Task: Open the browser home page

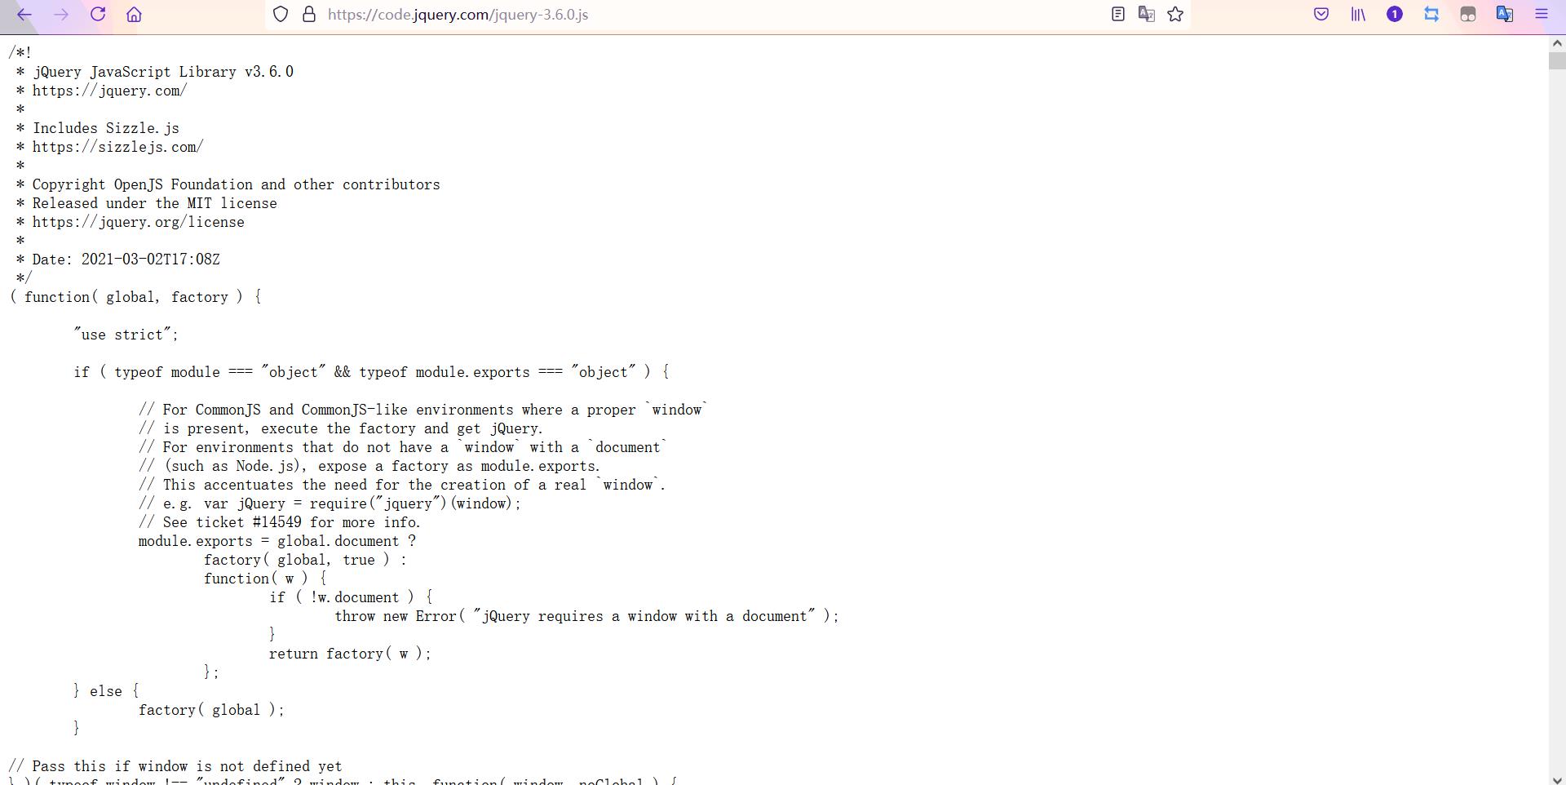Action: pyautogui.click(x=135, y=15)
